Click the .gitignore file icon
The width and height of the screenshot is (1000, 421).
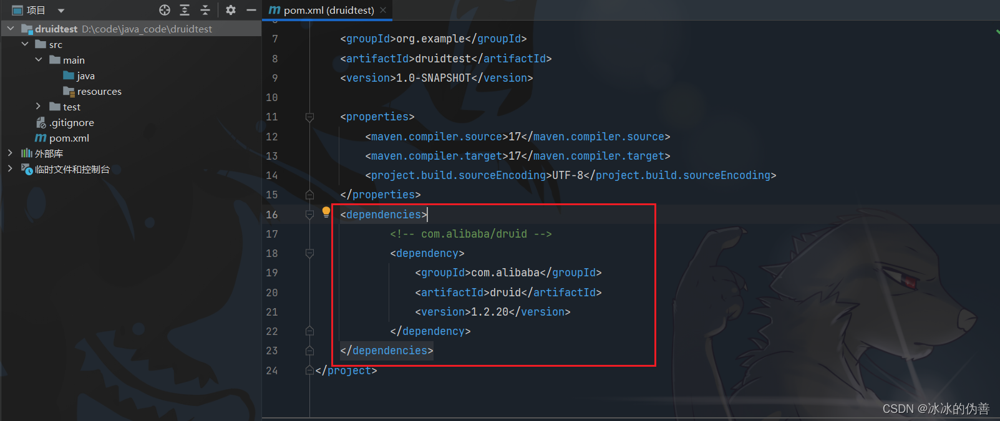click(x=41, y=122)
